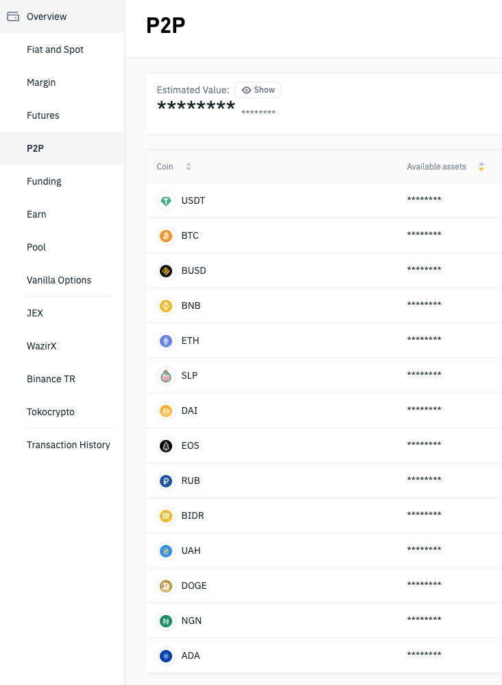This screenshot has width=502, height=685.
Task: Select the UAH coin name
Action: 191,550
